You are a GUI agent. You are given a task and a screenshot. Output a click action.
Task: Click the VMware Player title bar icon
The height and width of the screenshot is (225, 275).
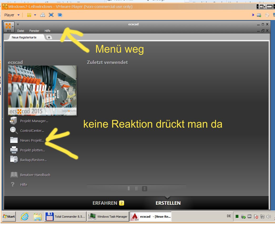5,7
